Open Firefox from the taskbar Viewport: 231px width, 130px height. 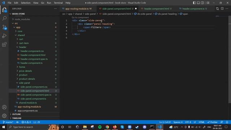(115, 127)
